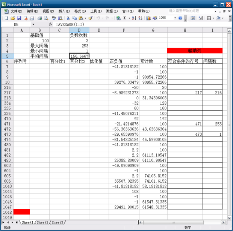Switch to the Sheet3 tab

(x=57, y=222)
